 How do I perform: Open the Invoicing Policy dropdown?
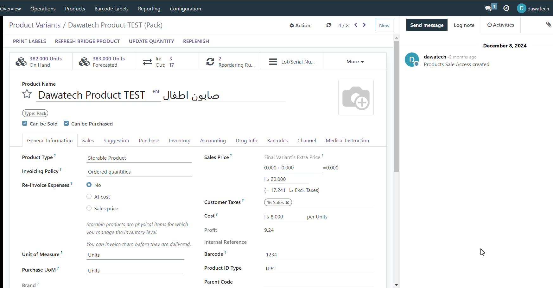pos(139,172)
